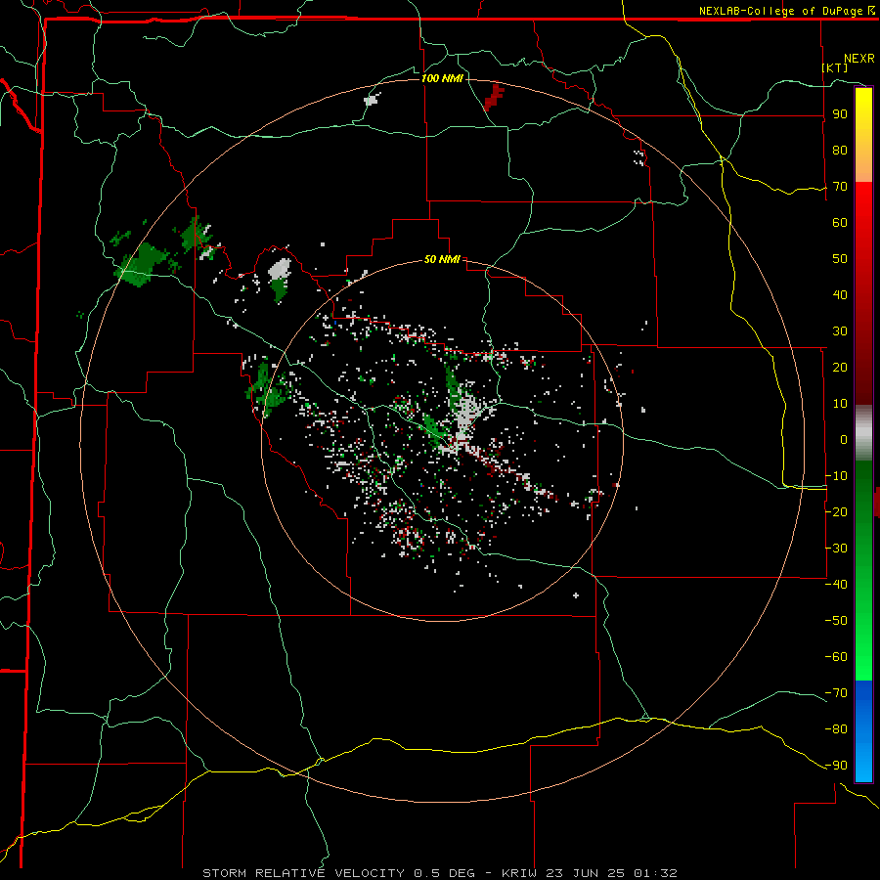Click the STORM RELATIVE VELOCITY caption text
This screenshot has width=880, height=880.
(303, 873)
